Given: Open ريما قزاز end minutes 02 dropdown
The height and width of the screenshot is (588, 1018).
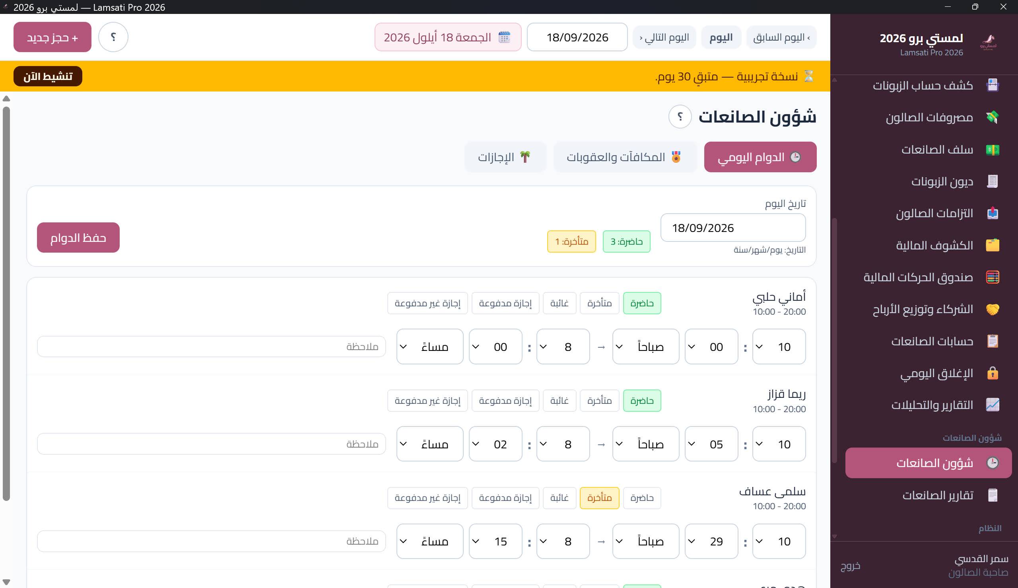Looking at the screenshot, I should pos(495,444).
